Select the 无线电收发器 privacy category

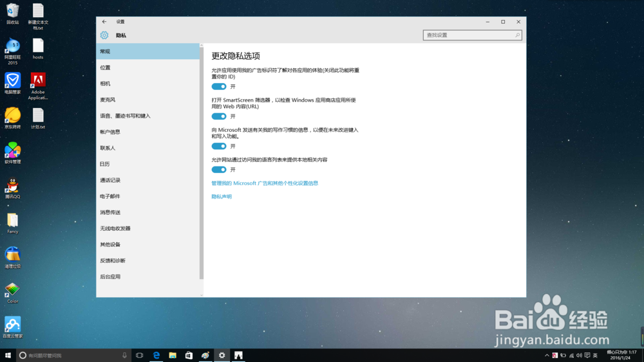148,228
